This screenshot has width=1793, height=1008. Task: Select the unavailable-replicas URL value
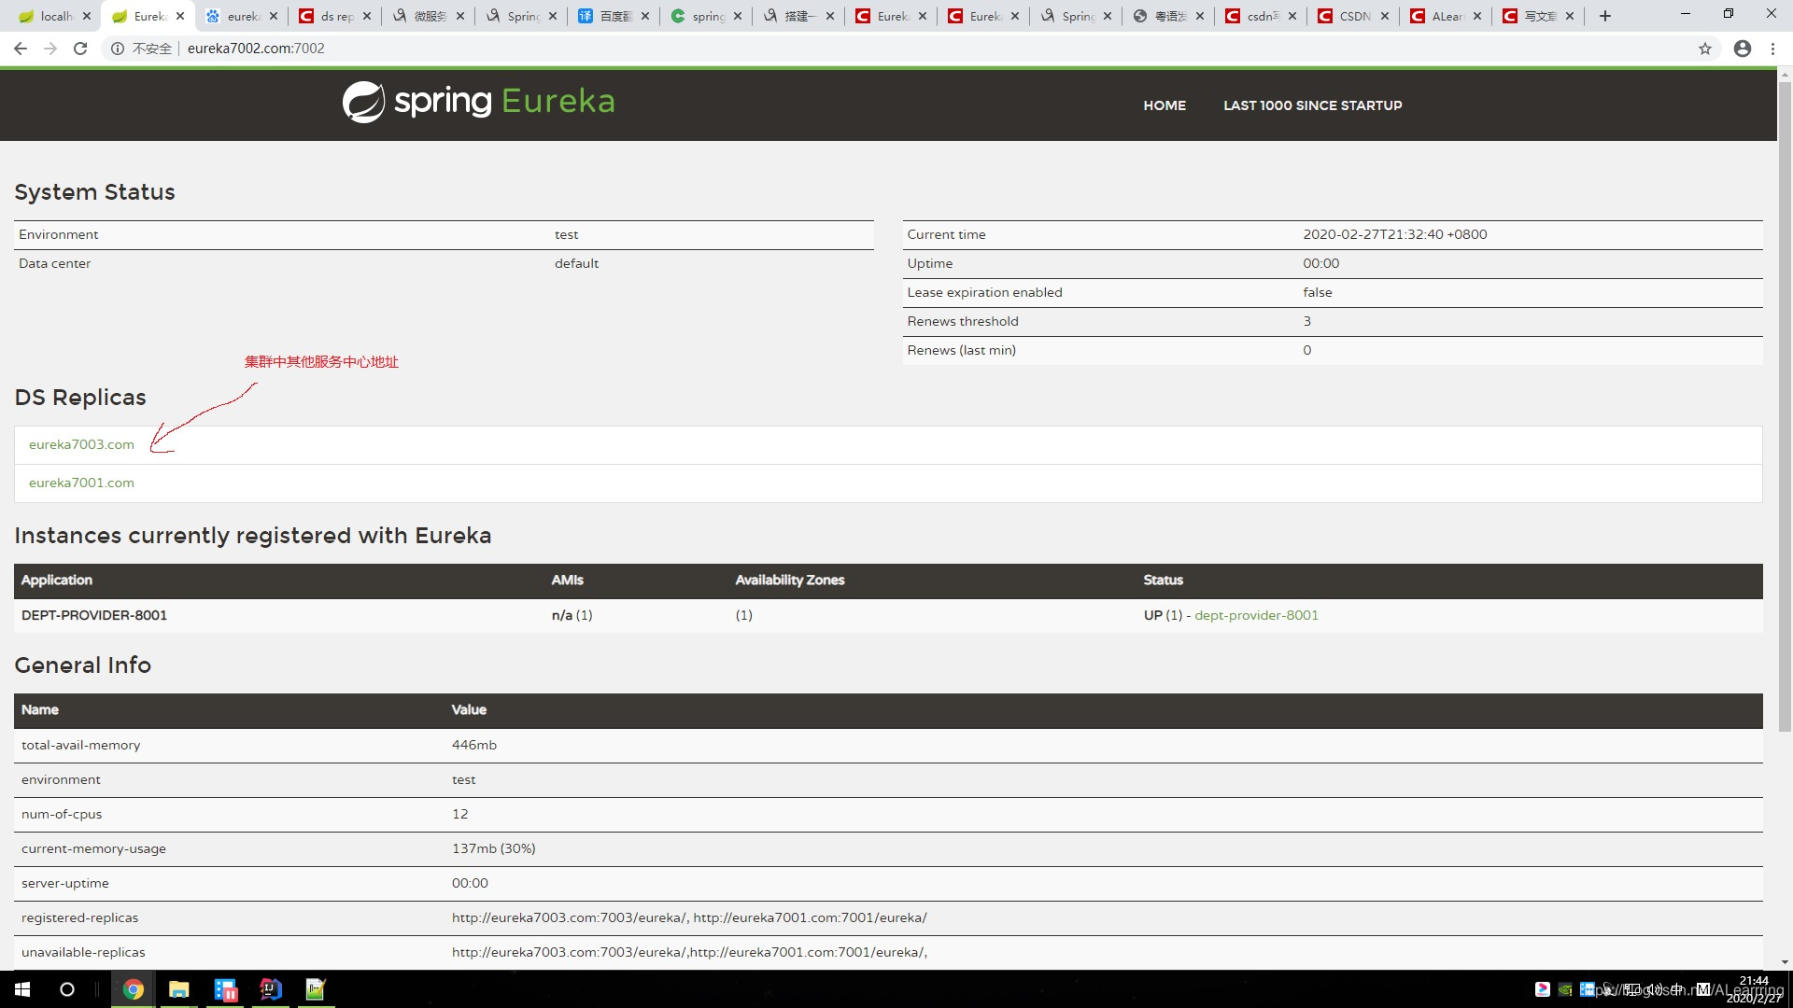(689, 953)
